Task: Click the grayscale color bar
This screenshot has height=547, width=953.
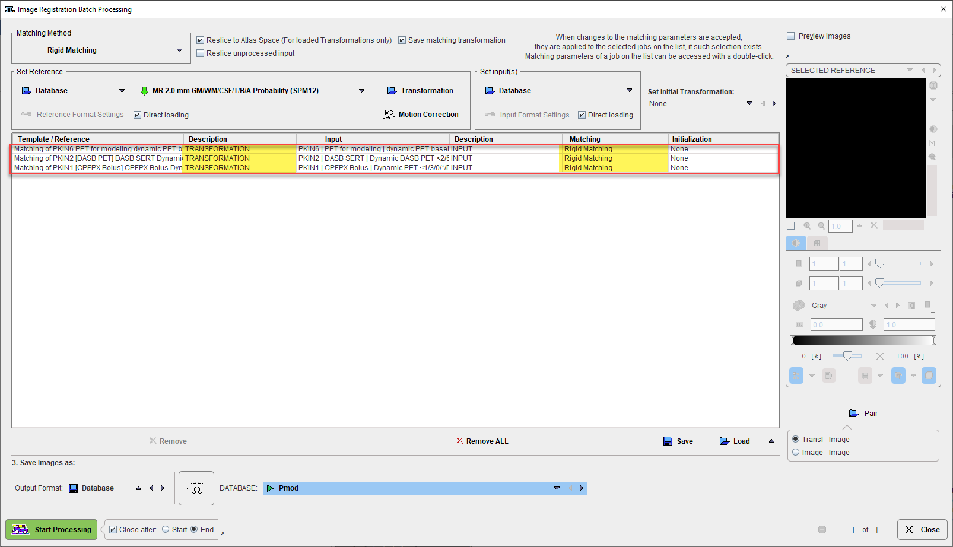Action: coord(863,340)
